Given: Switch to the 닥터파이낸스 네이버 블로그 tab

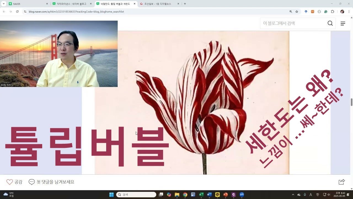Looking at the screenshot, I should [72, 4].
